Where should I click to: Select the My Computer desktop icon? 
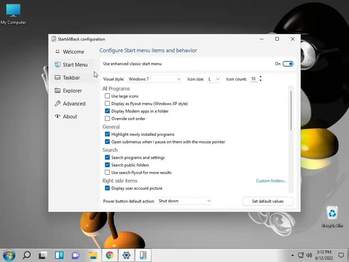(13, 14)
